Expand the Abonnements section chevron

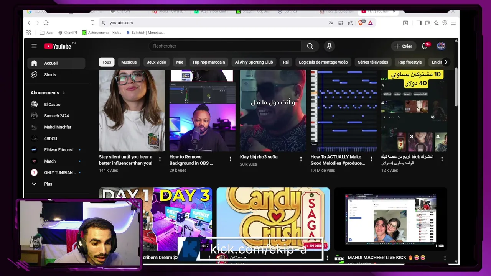[64, 93]
